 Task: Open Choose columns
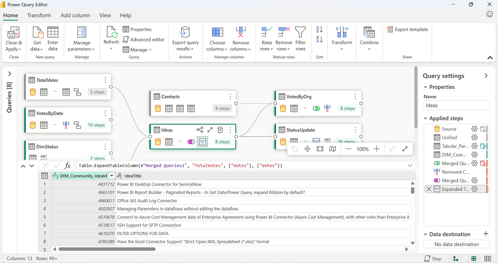217,39
